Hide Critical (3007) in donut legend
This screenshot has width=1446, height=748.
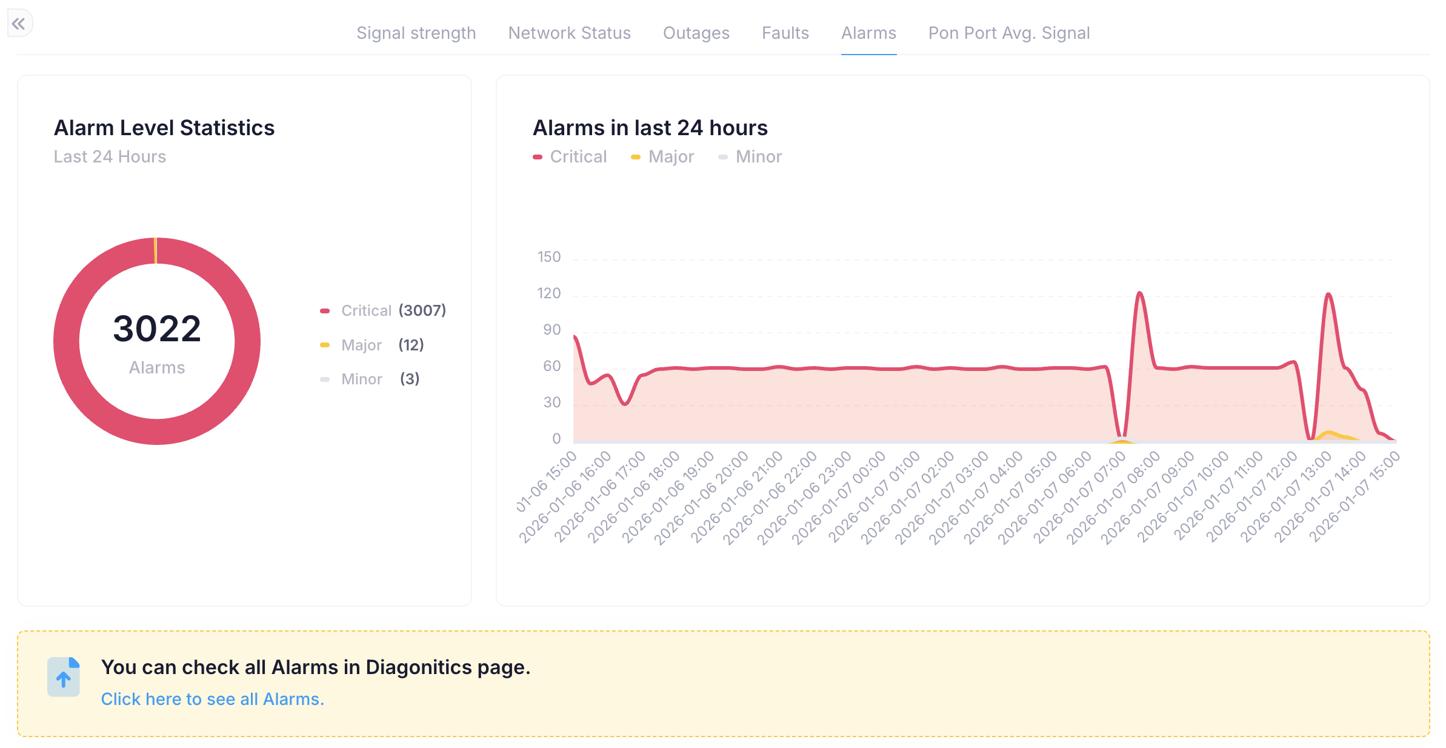coord(366,310)
